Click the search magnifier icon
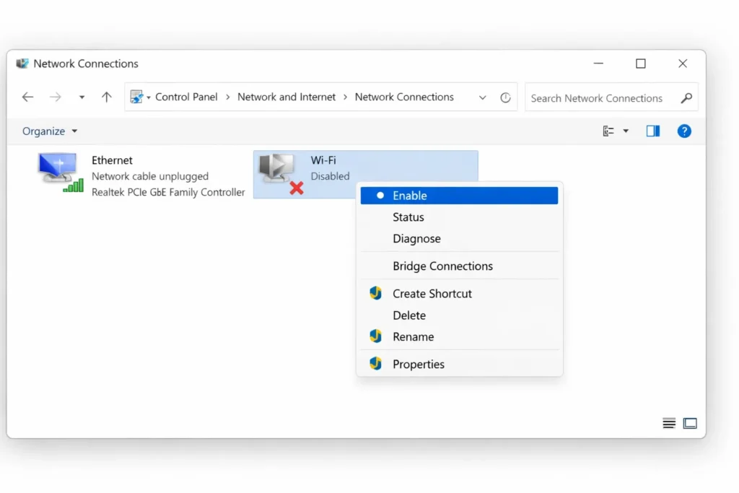The height and width of the screenshot is (493, 739). (686, 98)
